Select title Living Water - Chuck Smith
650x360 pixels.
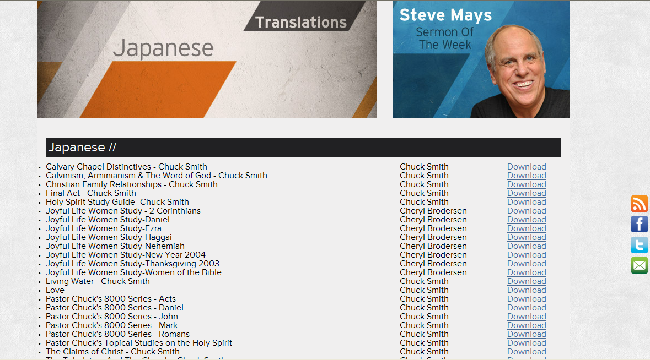(98, 281)
